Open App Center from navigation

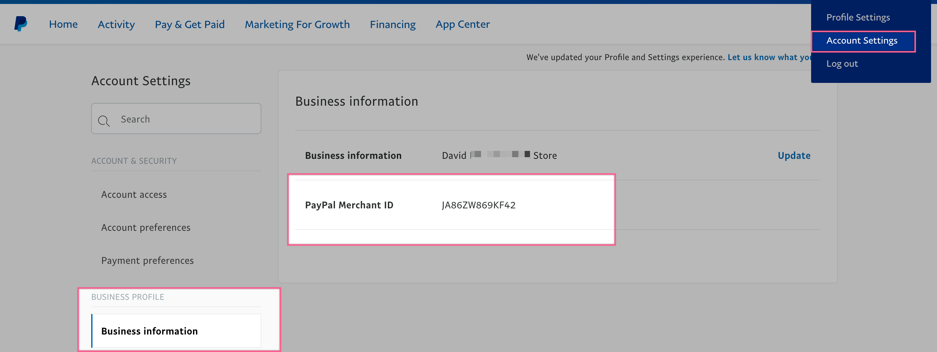462,24
